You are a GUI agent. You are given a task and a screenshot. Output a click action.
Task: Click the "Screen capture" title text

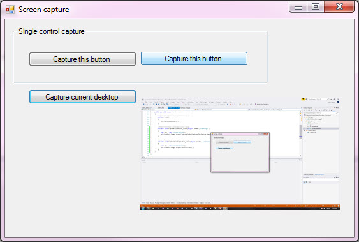click(44, 10)
